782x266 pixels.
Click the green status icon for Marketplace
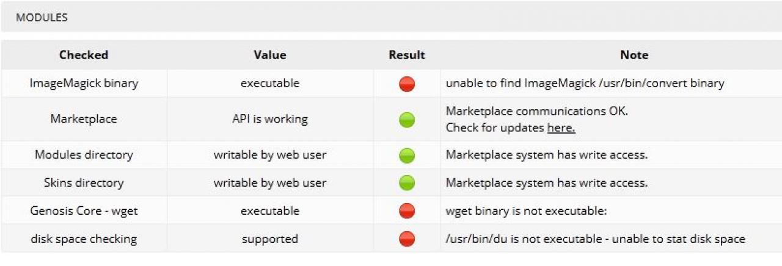[407, 120]
